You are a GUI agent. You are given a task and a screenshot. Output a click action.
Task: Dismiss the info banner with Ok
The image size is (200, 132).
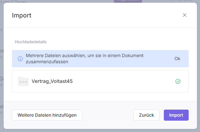click(177, 59)
